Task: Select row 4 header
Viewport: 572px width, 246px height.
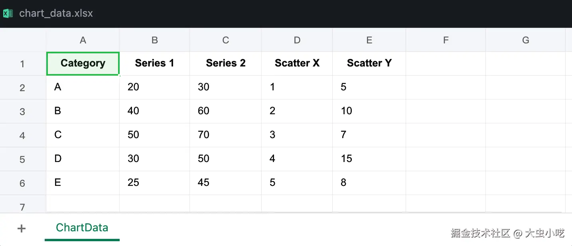Action: (x=22, y=135)
